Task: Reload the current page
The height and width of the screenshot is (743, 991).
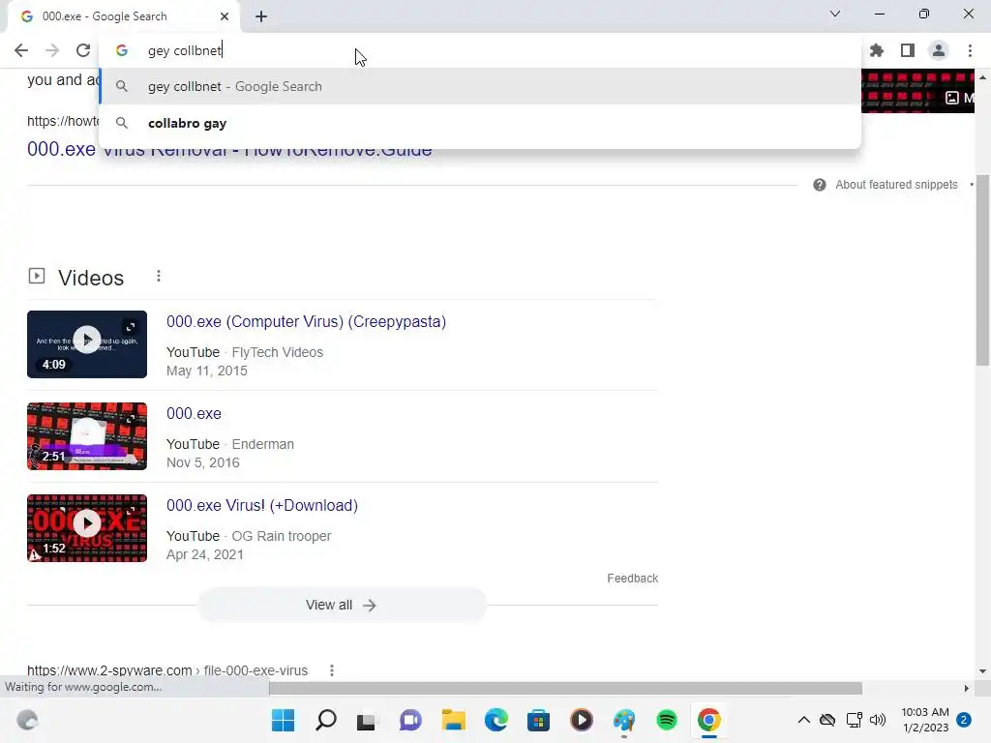Action: click(x=83, y=50)
